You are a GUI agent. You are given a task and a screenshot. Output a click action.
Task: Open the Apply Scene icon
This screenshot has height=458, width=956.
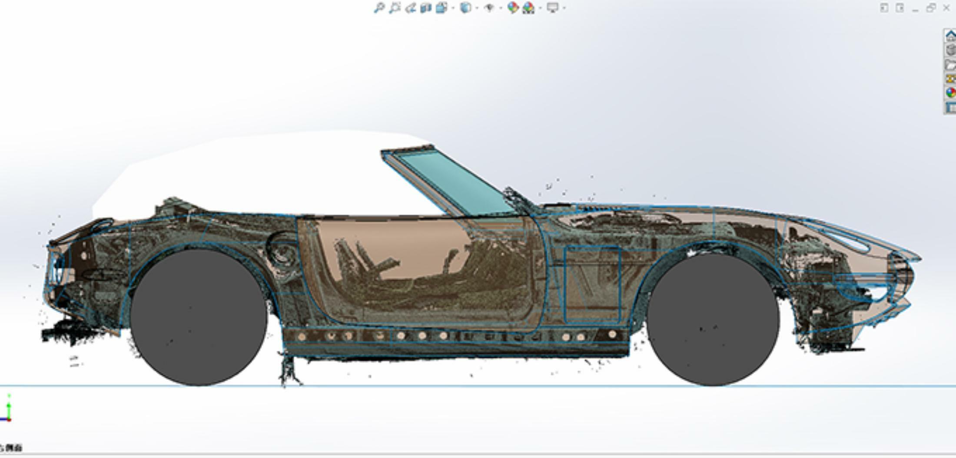529,8
